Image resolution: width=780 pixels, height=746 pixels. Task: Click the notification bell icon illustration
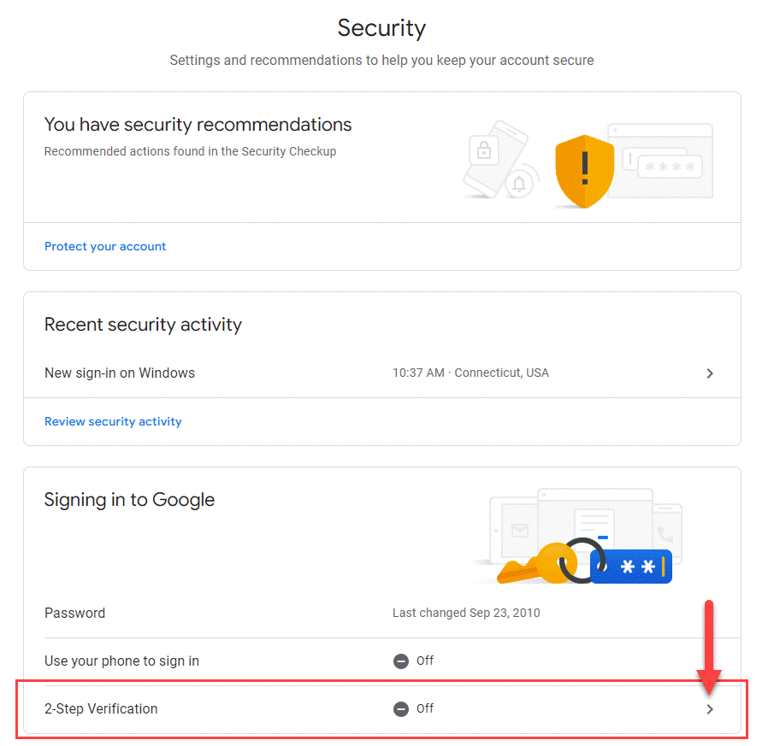[x=519, y=184]
